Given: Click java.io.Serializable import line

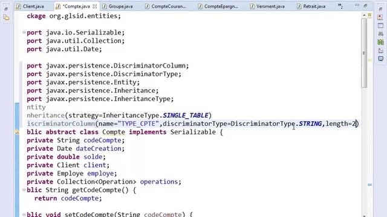Looking at the screenshot, I should [76, 33].
